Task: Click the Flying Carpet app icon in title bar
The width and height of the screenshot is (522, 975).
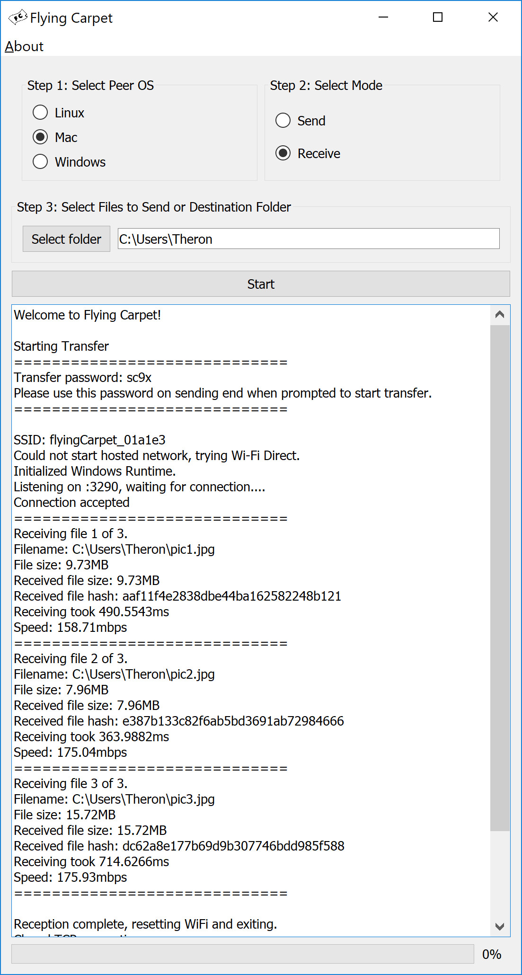Action: (x=18, y=18)
